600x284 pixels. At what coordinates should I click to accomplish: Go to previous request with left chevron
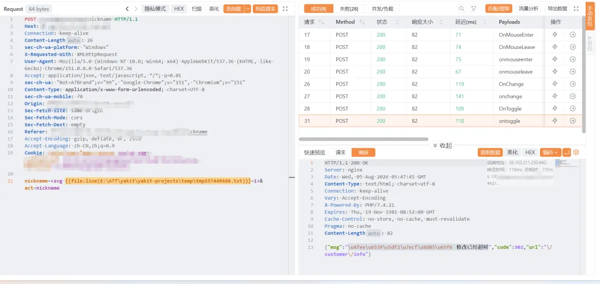[127, 9]
